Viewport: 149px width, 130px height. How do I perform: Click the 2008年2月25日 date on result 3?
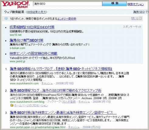(91, 127)
